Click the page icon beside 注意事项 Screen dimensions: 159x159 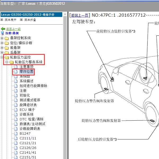coord(16,67)
